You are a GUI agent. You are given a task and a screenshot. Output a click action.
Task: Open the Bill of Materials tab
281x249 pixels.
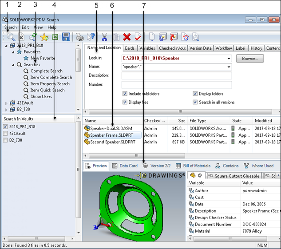click(x=193, y=166)
